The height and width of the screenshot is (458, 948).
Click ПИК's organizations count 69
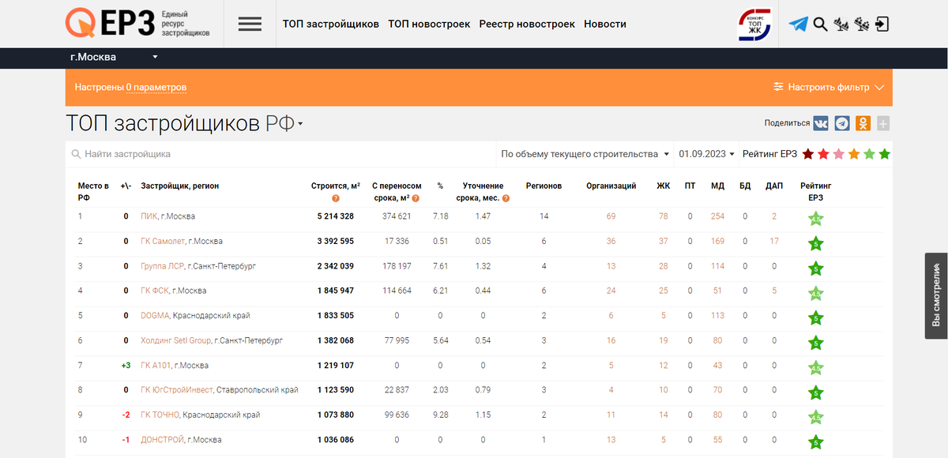point(611,216)
